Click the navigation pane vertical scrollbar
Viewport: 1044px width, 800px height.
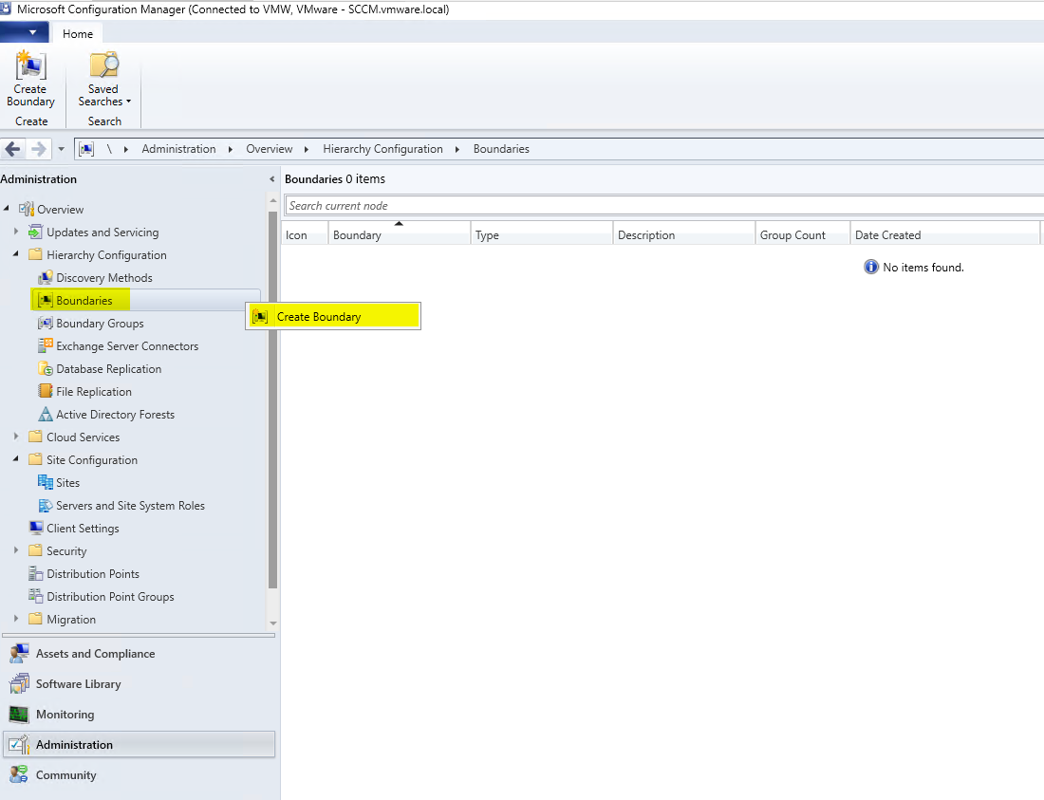(x=273, y=399)
